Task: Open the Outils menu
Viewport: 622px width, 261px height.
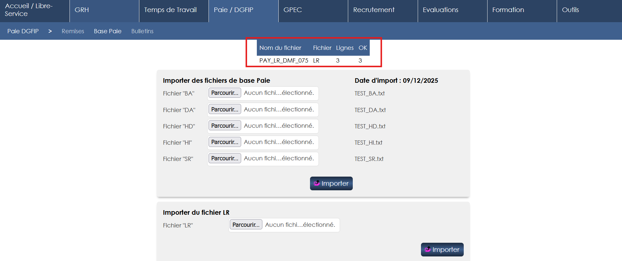Action: point(570,10)
